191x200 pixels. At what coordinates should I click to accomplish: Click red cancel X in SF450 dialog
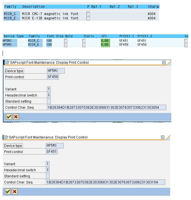[x=16, y=117]
